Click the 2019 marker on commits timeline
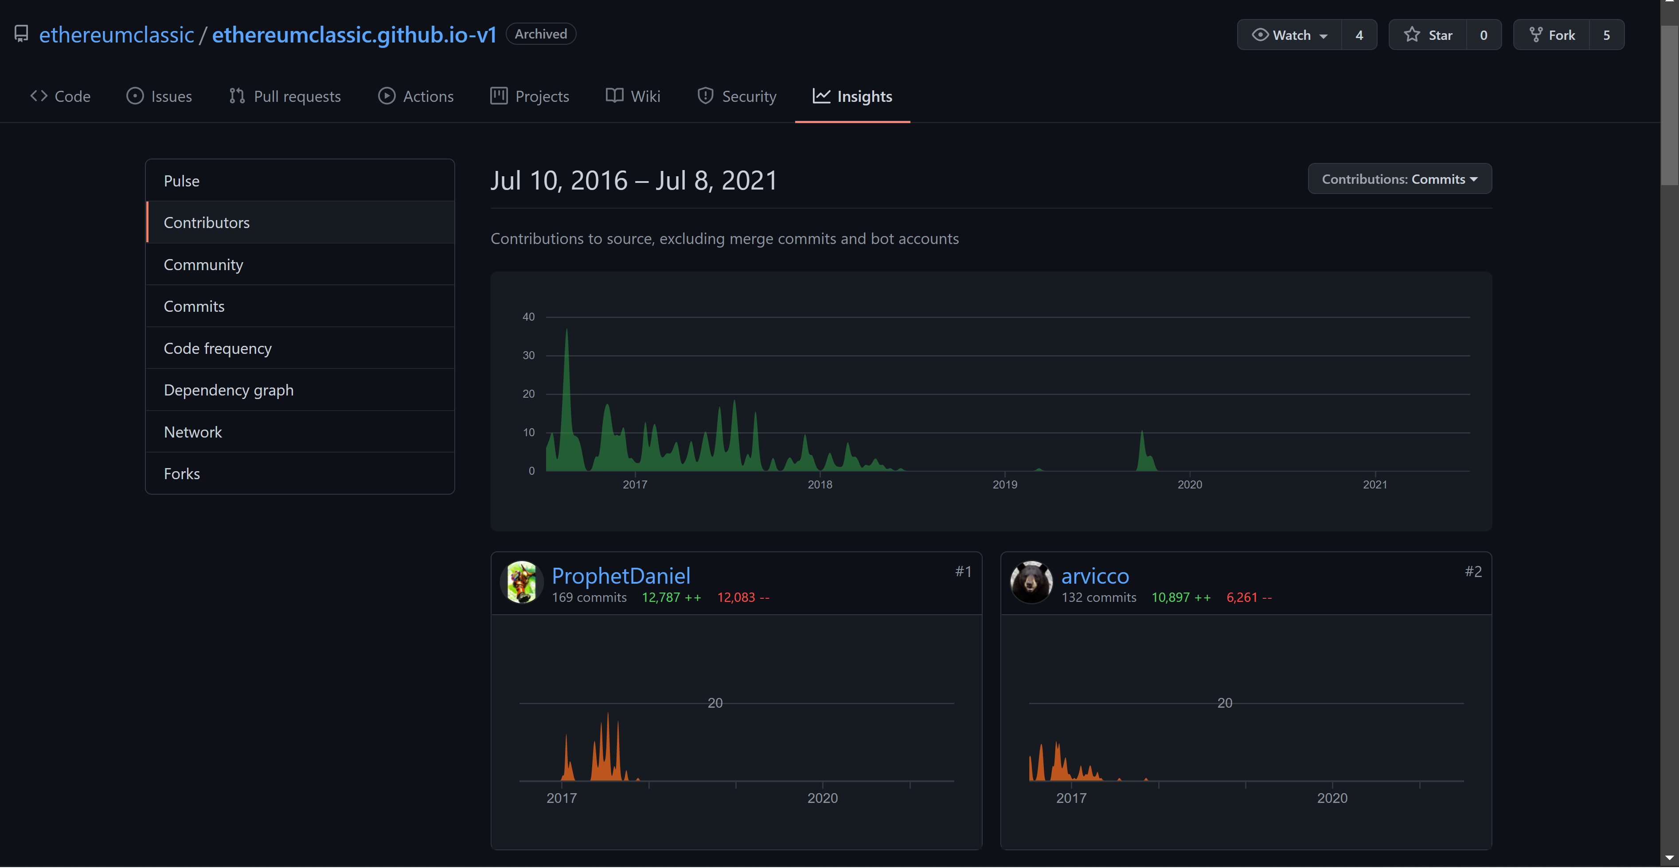 point(1004,484)
